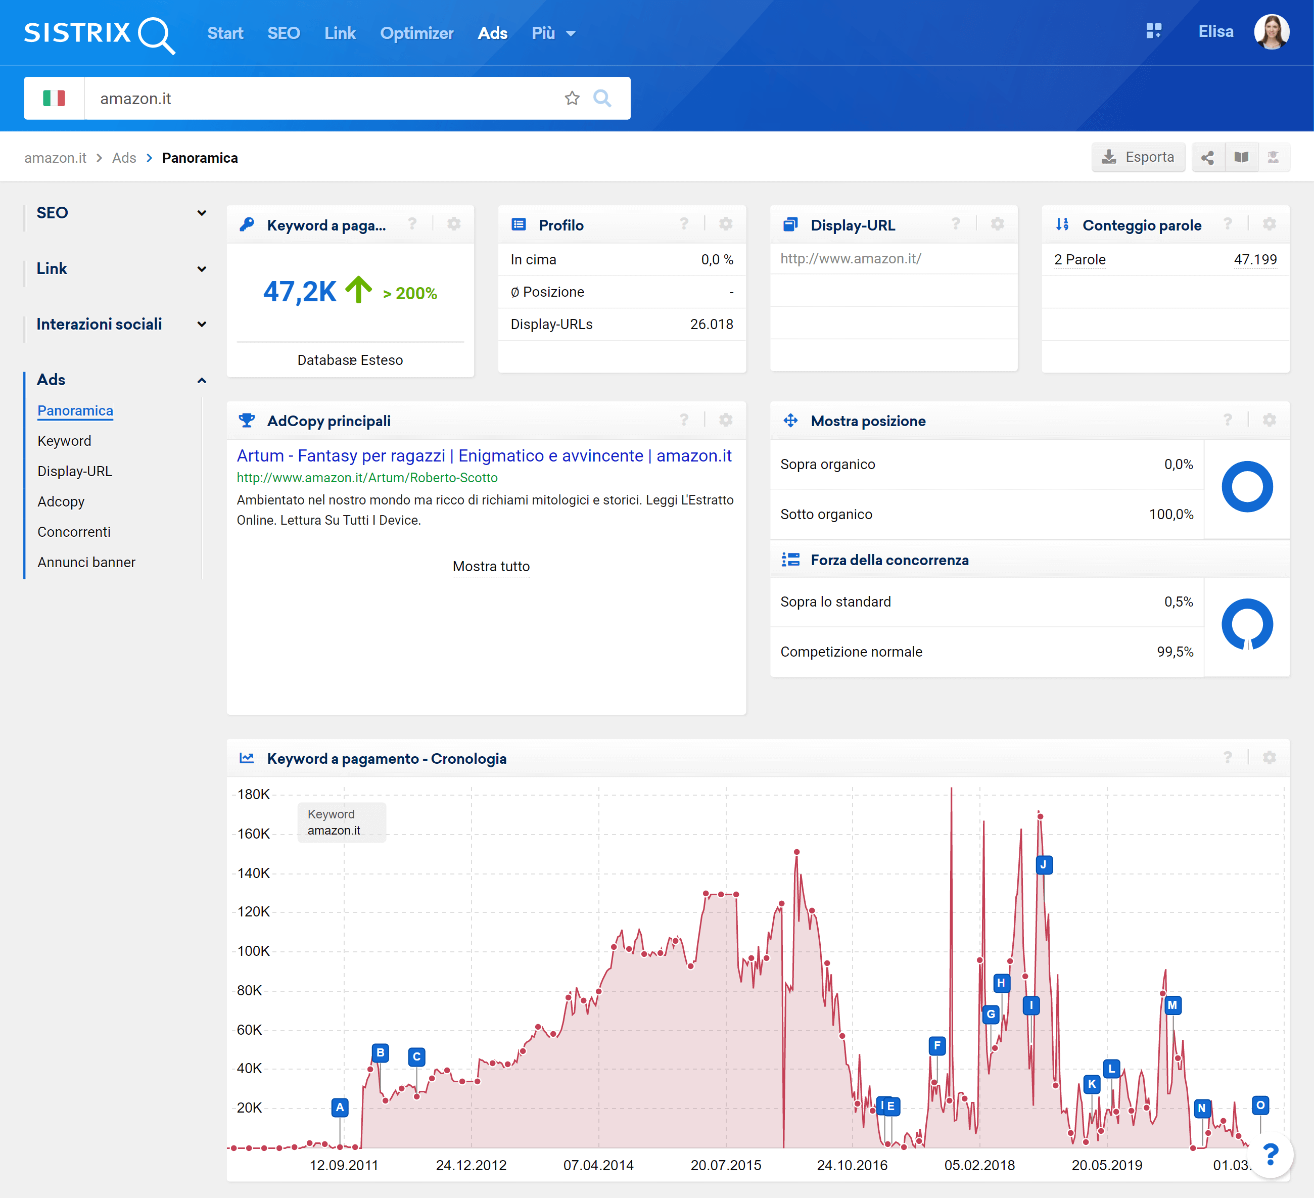Open Panoramica in sidebar

[x=75, y=410]
